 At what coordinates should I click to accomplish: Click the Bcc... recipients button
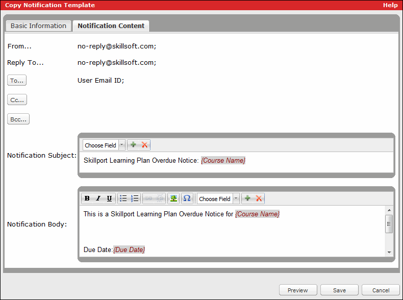[18, 119]
